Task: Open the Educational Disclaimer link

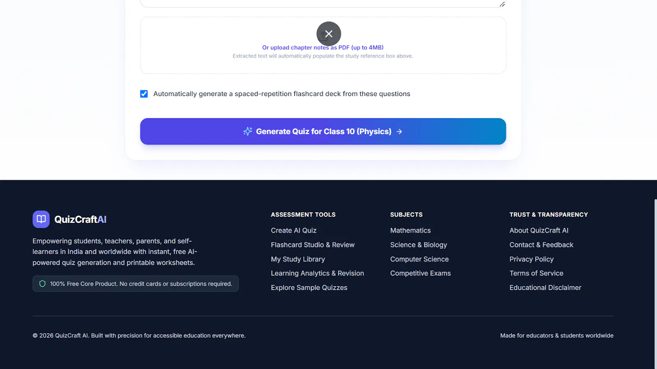Action: (545, 288)
